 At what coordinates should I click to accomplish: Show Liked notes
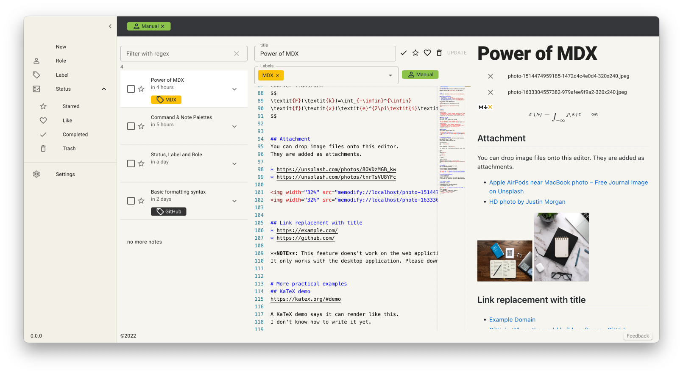(67, 120)
